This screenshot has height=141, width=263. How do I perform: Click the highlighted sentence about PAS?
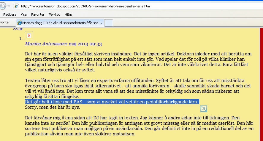point(112,102)
